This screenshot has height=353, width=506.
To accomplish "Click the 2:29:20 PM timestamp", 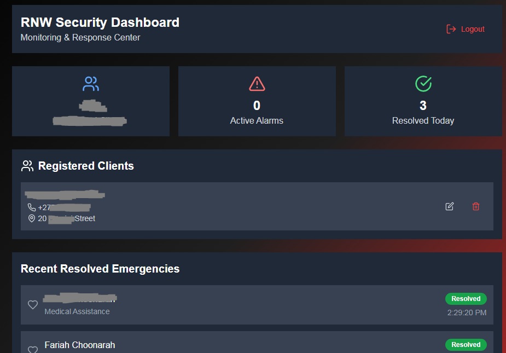I will 467,313.
